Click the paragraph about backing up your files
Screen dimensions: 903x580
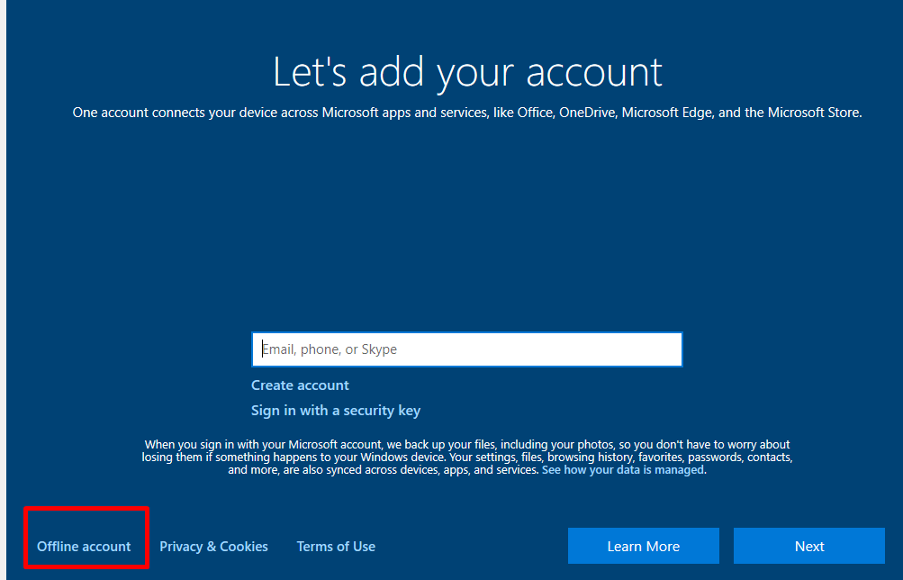click(467, 457)
